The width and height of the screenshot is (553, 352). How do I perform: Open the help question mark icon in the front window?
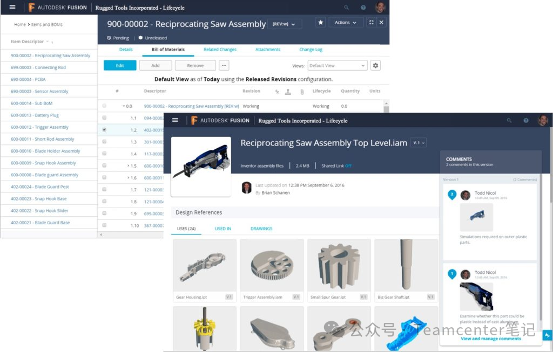click(x=525, y=121)
